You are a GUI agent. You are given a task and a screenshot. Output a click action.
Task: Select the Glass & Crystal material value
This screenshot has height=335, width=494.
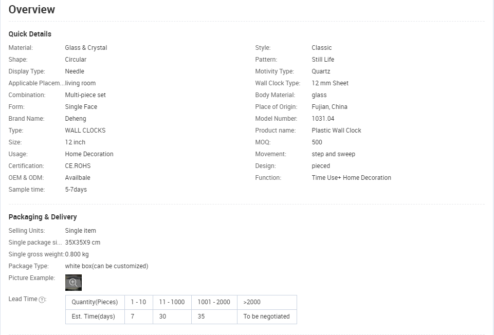point(86,48)
